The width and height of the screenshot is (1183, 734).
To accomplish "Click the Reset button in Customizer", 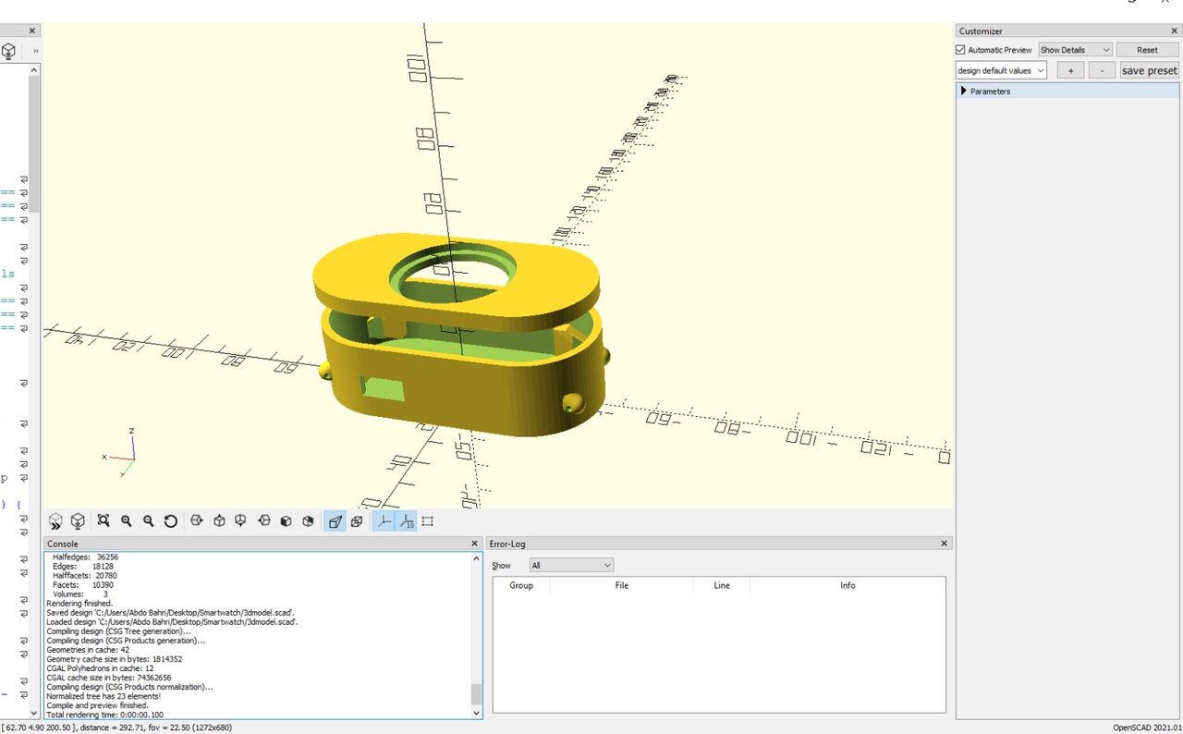I will pyautogui.click(x=1147, y=50).
